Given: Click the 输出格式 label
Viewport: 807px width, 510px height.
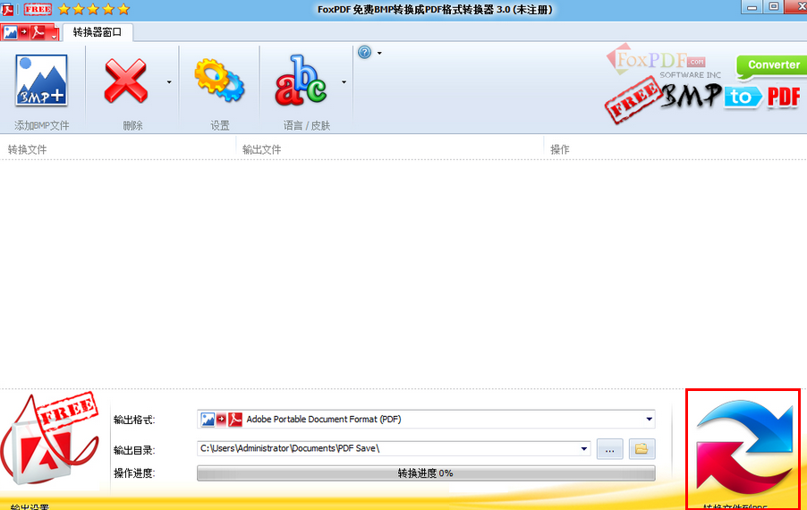Looking at the screenshot, I should pyautogui.click(x=134, y=420).
